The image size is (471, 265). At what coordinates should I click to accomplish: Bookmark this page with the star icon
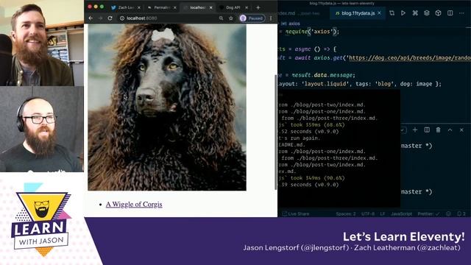click(230, 18)
